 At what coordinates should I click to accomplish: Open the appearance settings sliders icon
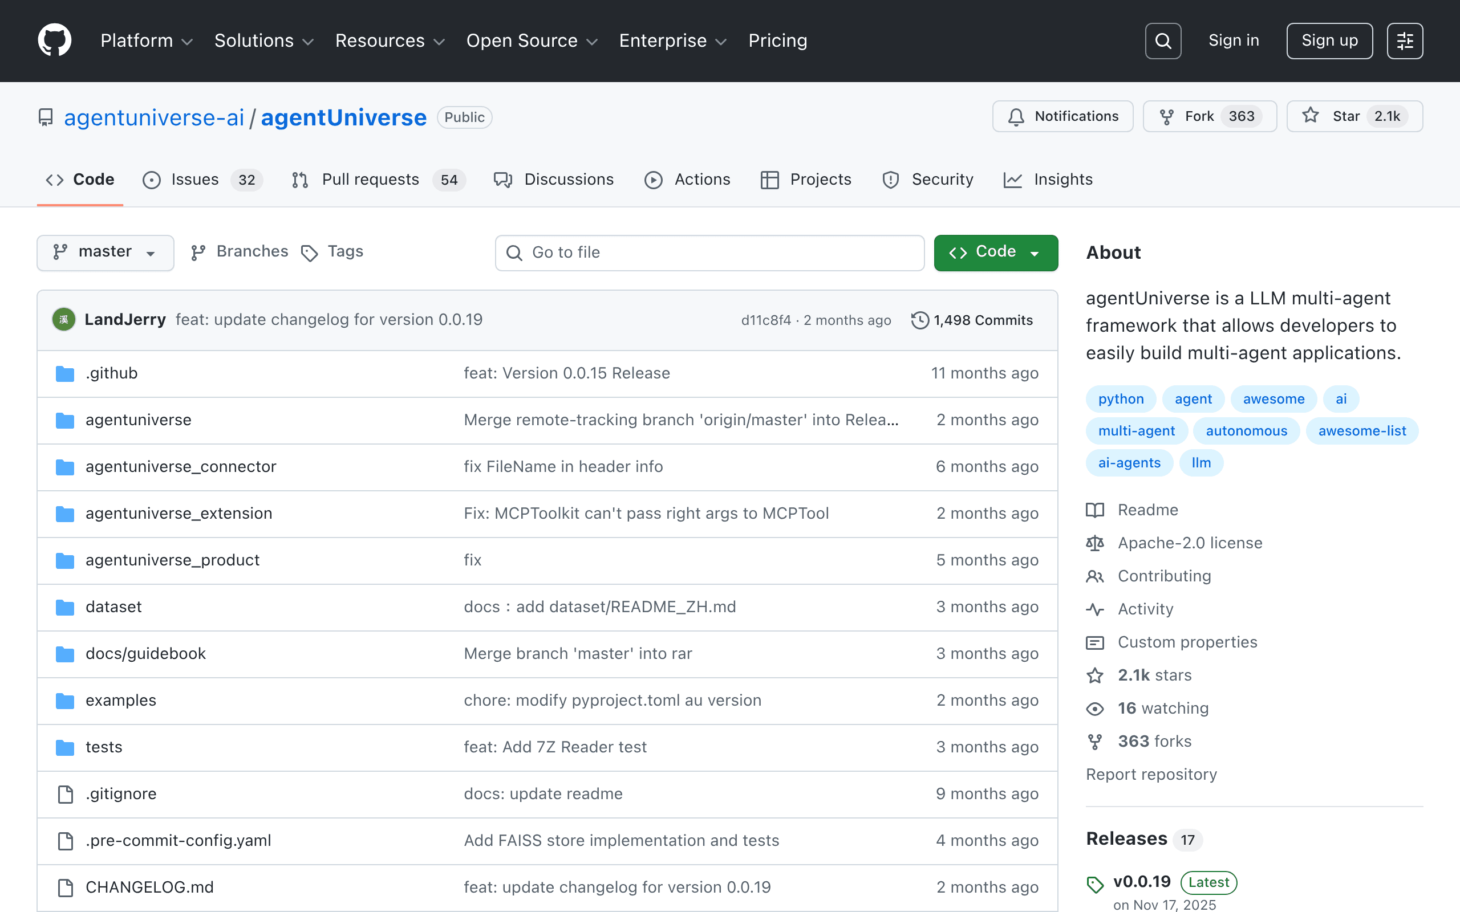(x=1405, y=41)
